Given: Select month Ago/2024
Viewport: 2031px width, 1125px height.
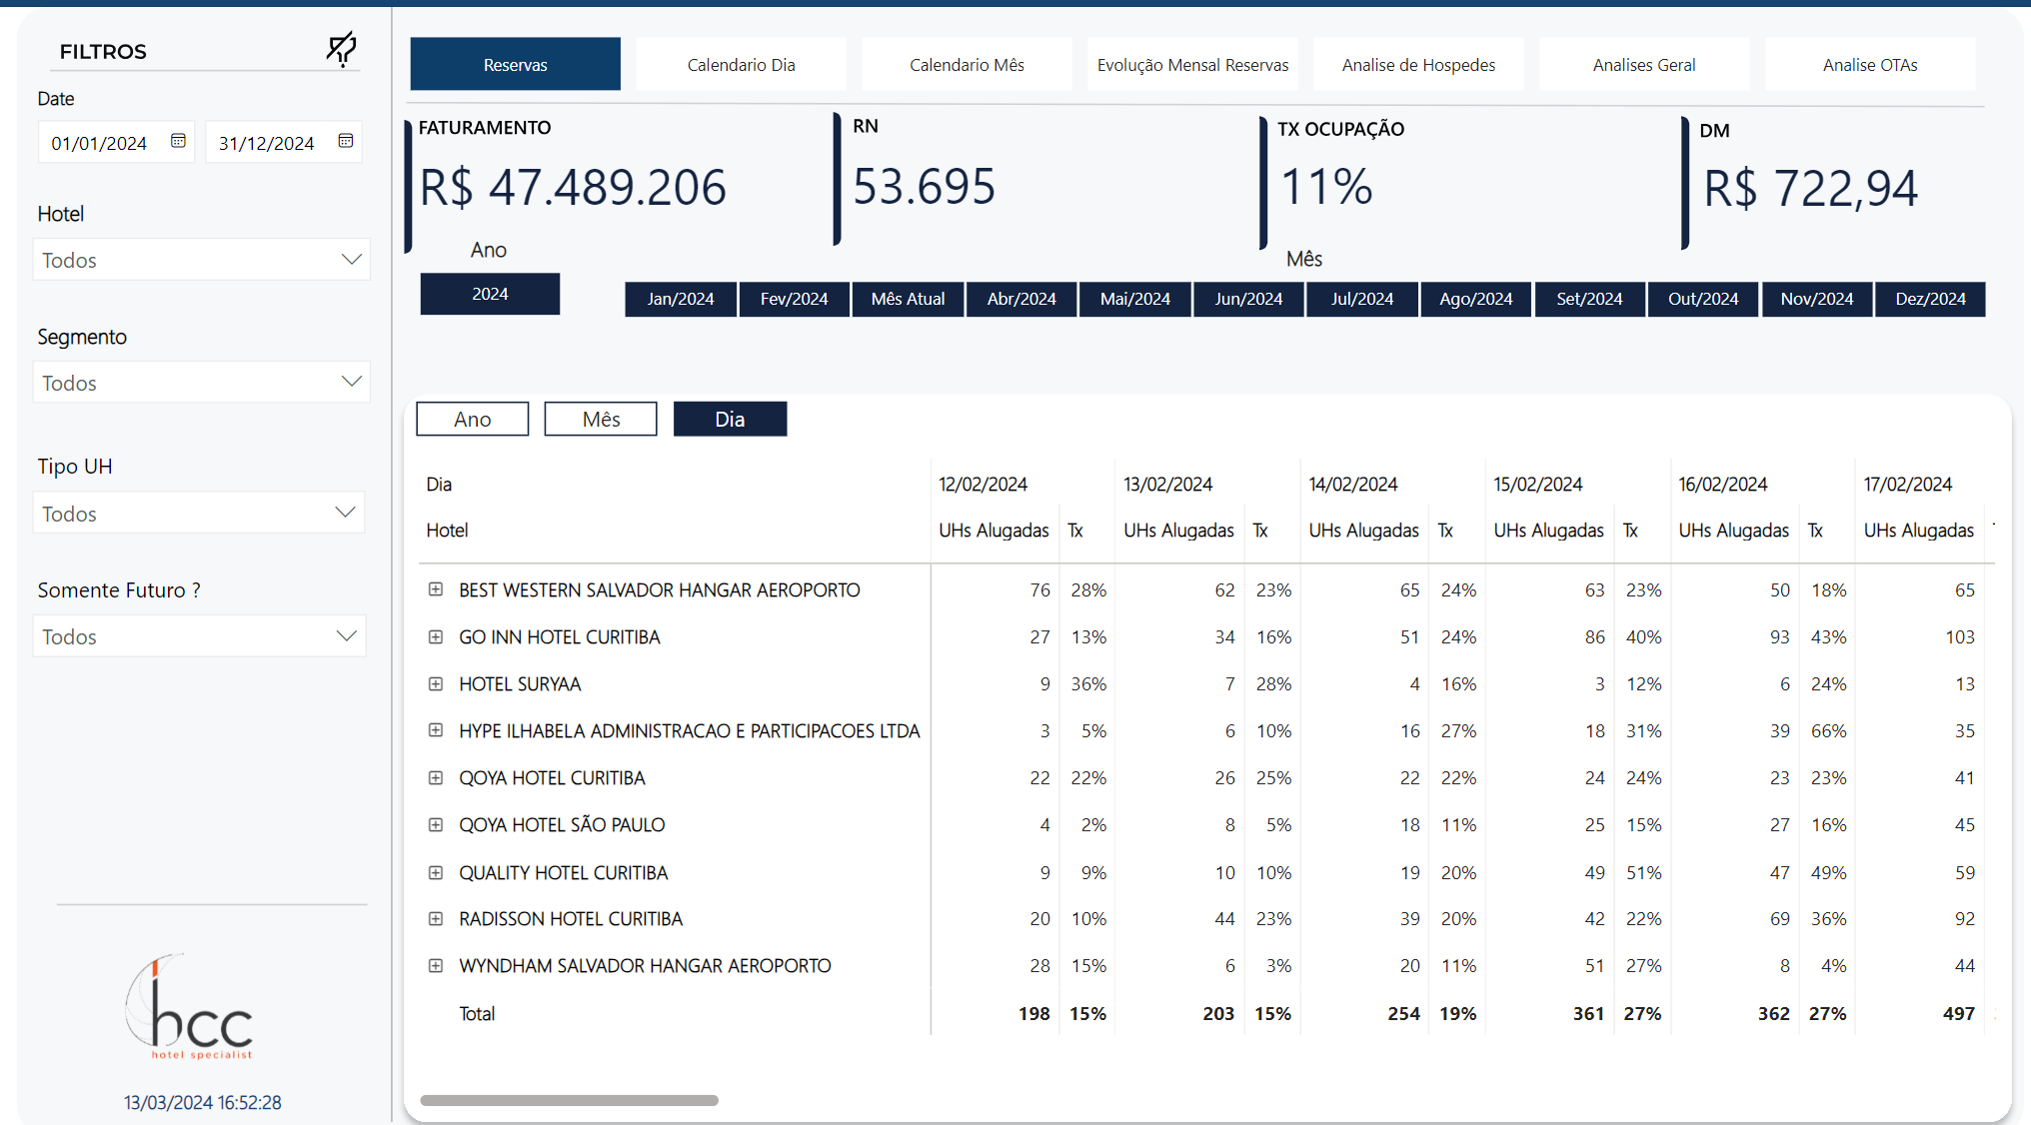Looking at the screenshot, I should point(1476,299).
